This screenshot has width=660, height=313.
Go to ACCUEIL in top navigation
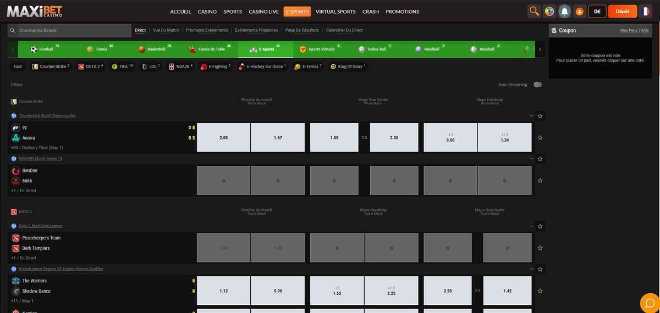pyautogui.click(x=180, y=12)
